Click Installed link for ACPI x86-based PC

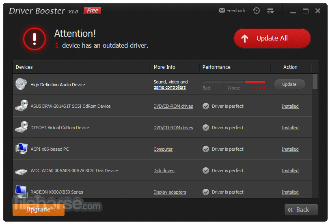(290, 149)
